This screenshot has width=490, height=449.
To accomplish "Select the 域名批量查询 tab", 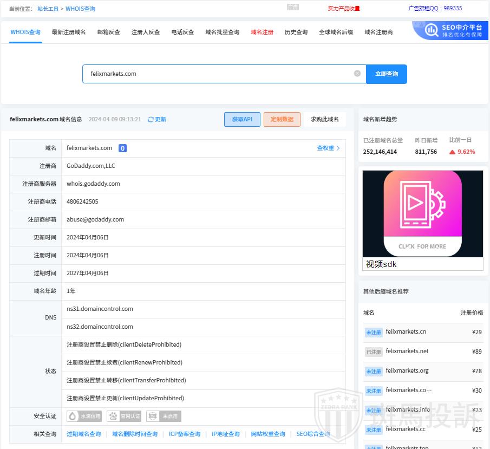I will pyautogui.click(x=222, y=32).
